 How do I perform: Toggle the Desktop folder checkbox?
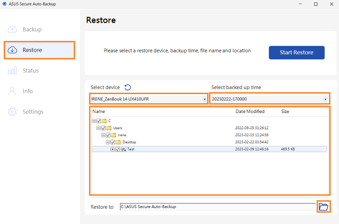click(112, 142)
